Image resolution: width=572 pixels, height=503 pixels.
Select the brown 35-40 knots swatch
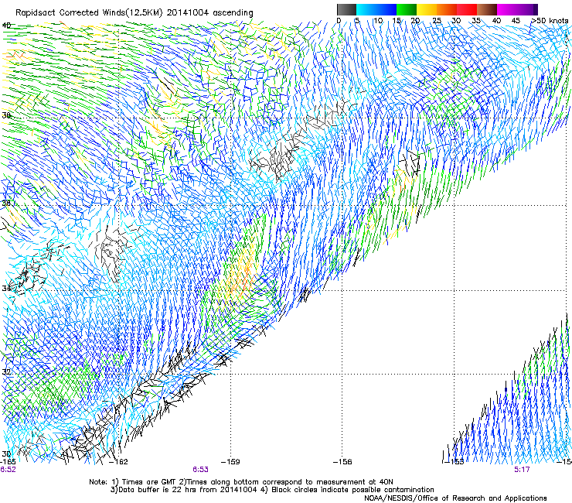487,9
